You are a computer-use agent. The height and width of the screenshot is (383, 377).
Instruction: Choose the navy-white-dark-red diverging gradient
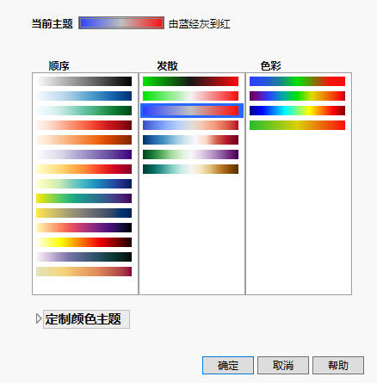(190, 139)
